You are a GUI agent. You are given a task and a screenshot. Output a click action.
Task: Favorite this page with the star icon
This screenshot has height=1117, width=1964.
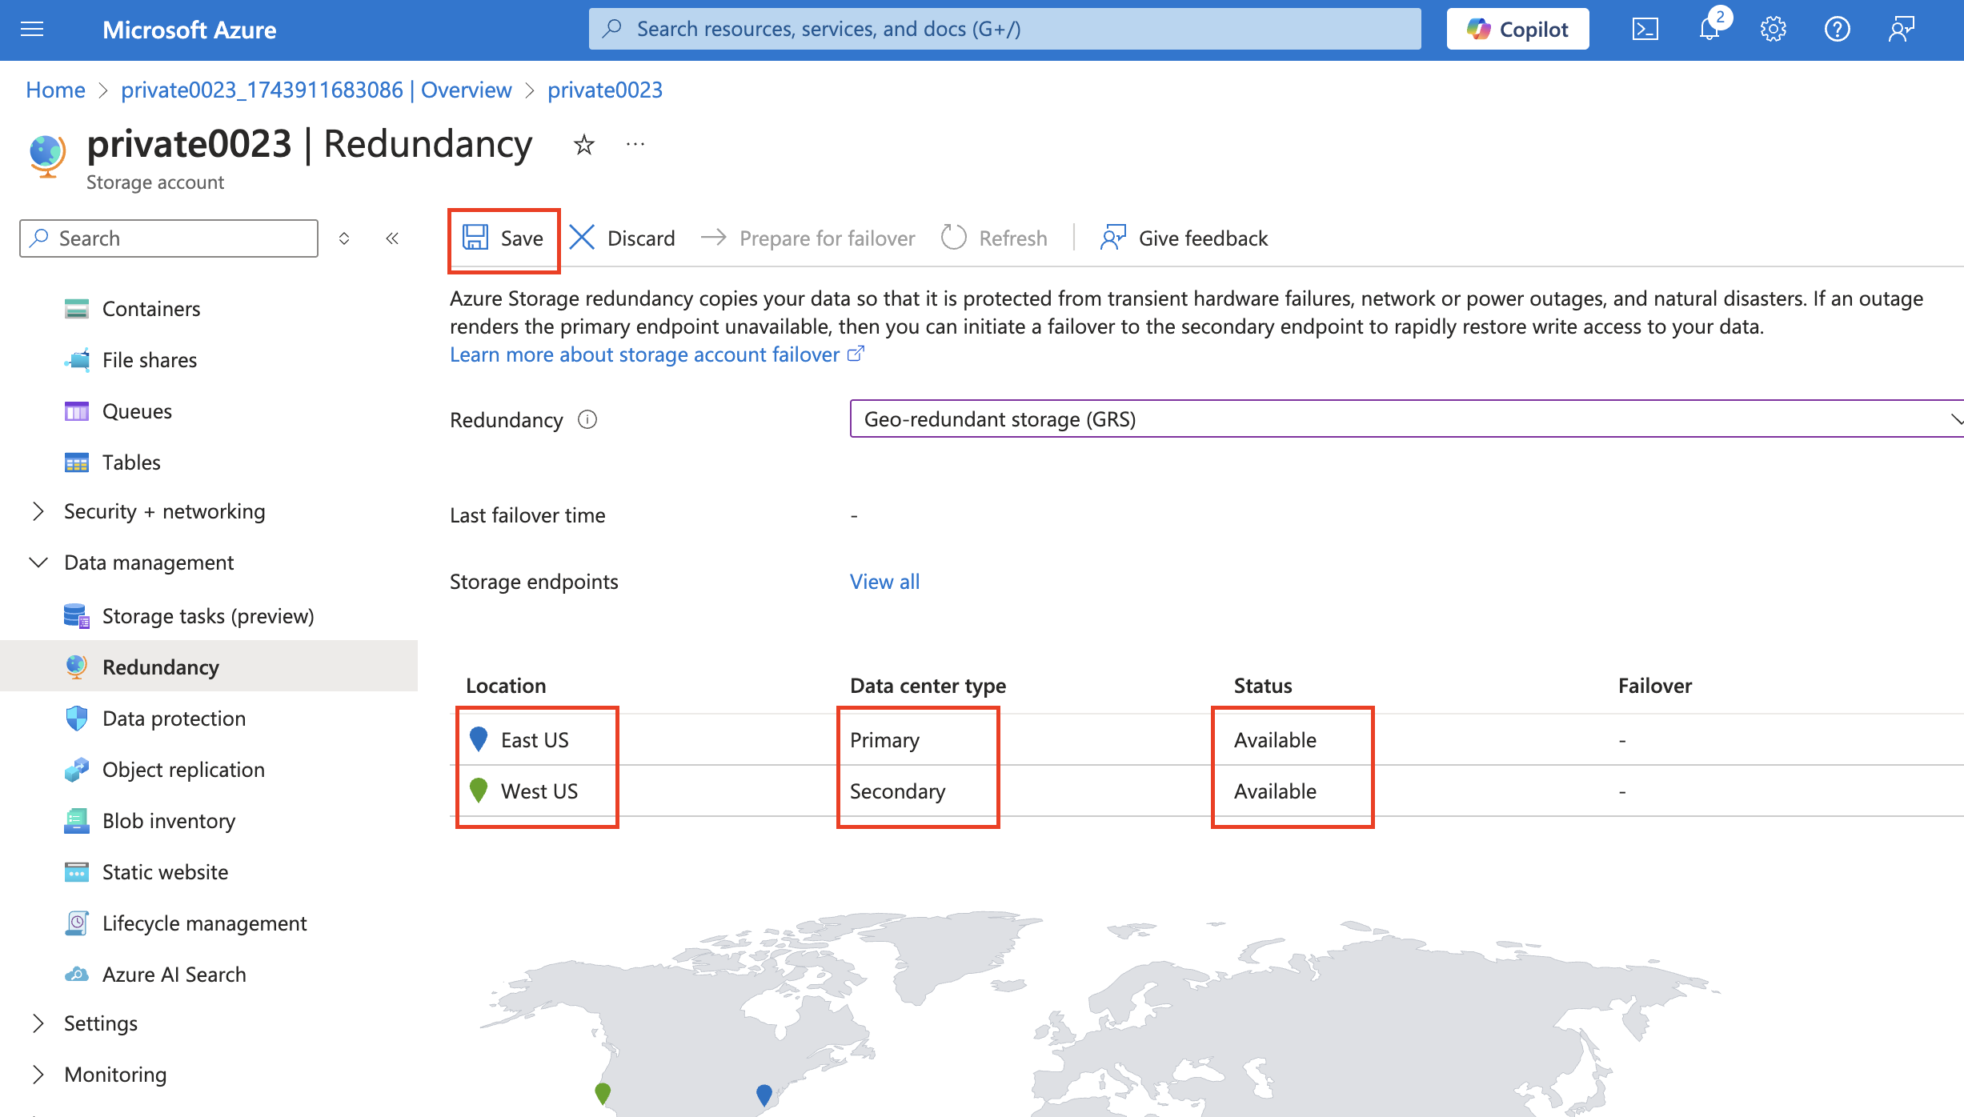pyautogui.click(x=584, y=145)
